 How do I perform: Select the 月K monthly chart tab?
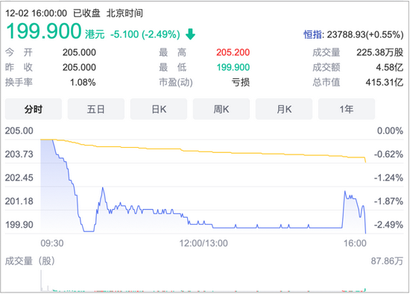284,109
